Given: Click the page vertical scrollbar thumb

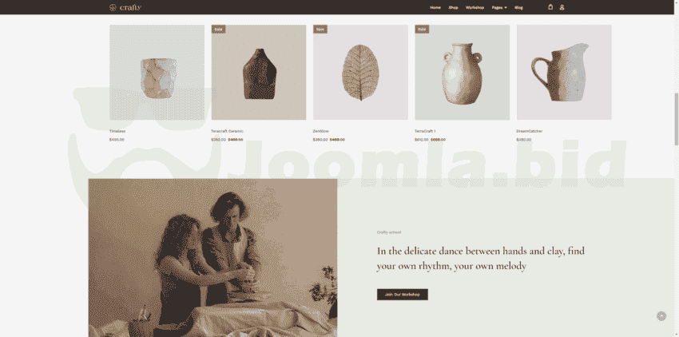Looking at the screenshot, I should click(677, 119).
